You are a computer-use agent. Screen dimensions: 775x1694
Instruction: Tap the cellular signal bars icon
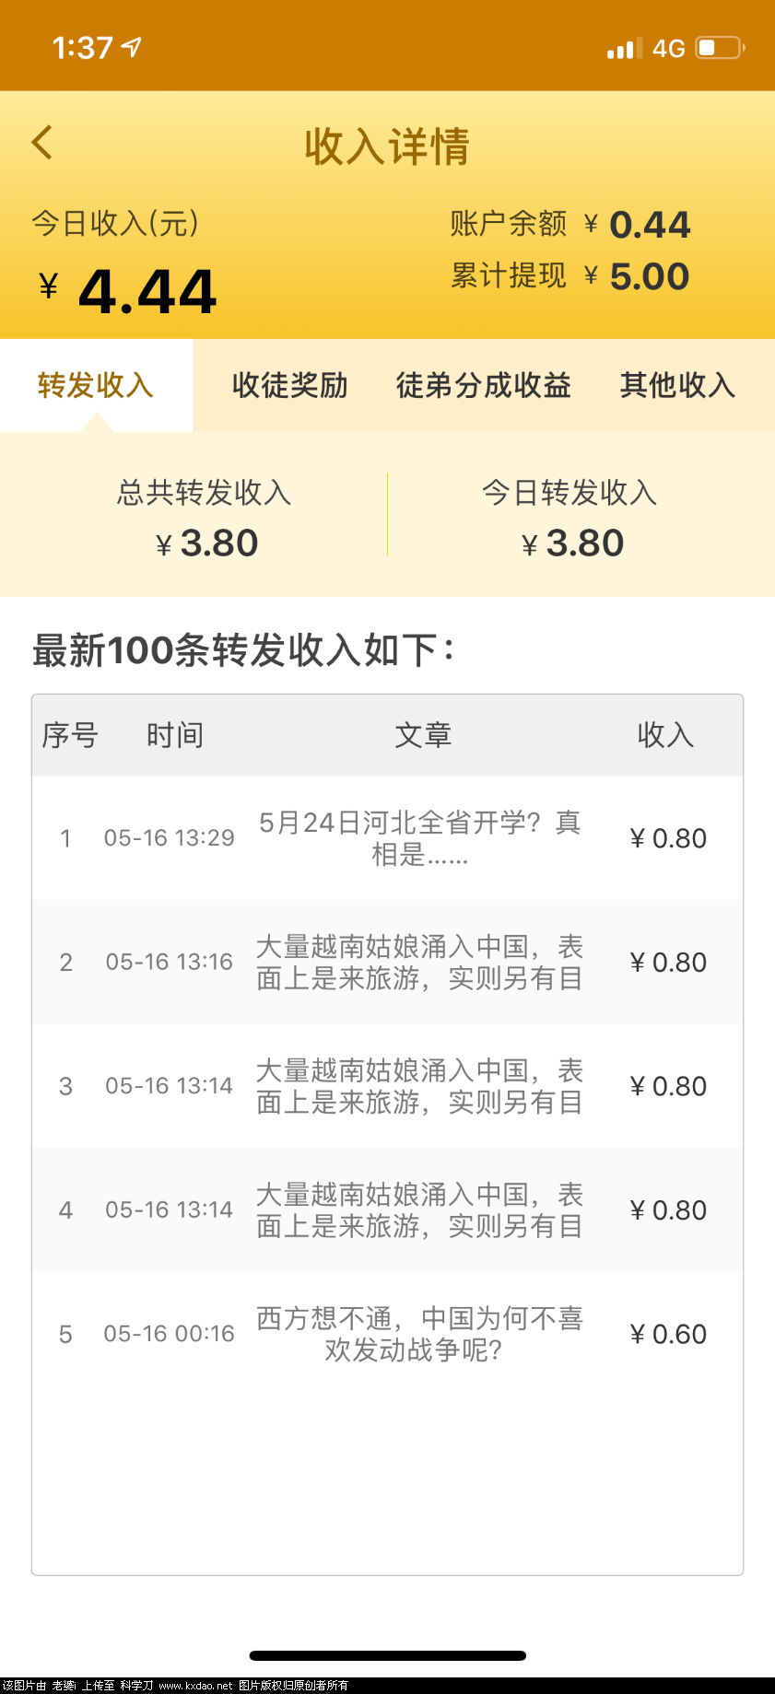click(x=624, y=49)
